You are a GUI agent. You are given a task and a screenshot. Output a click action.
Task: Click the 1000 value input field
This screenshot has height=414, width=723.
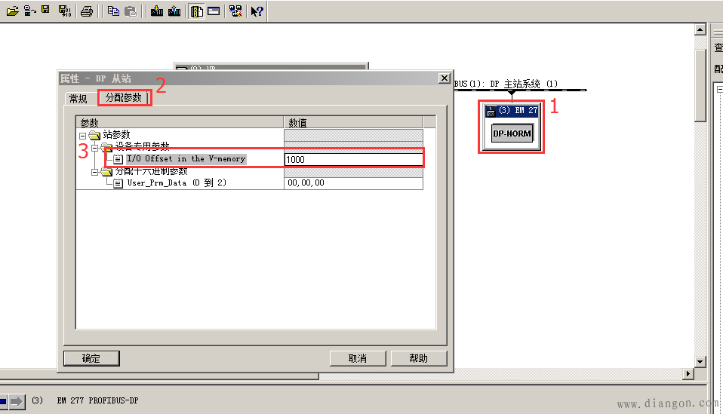pyautogui.click(x=354, y=159)
